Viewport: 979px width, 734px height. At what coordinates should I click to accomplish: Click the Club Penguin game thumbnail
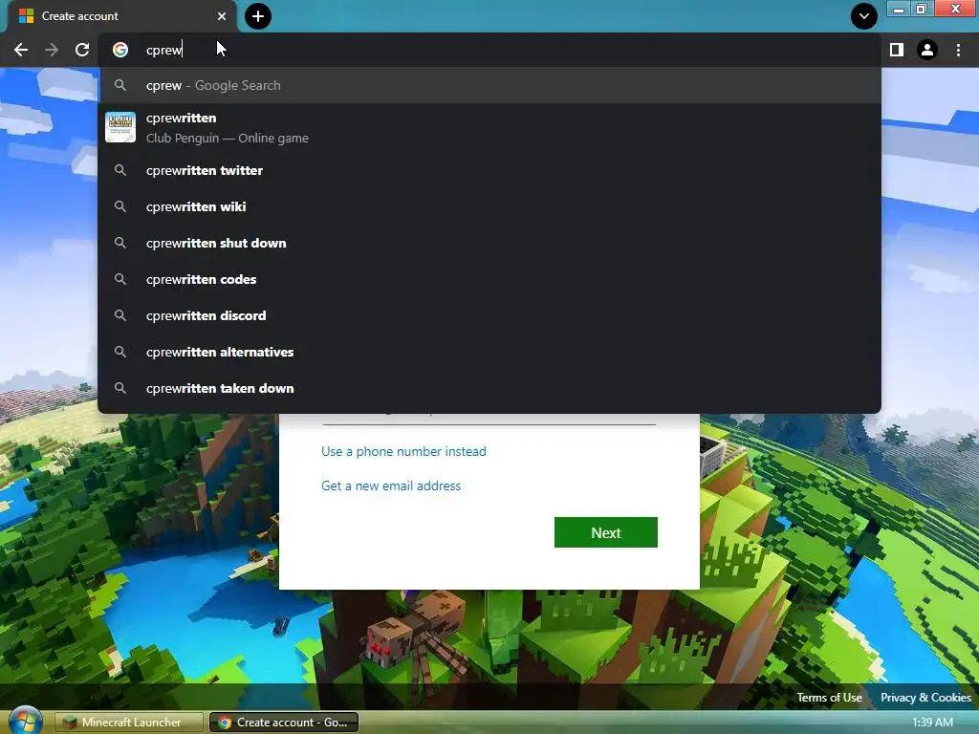(x=120, y=127)
